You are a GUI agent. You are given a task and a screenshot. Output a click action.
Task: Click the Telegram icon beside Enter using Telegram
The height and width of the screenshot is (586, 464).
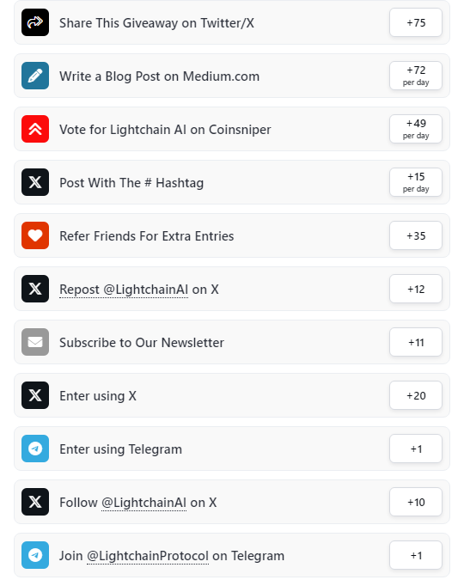(35, 449)
